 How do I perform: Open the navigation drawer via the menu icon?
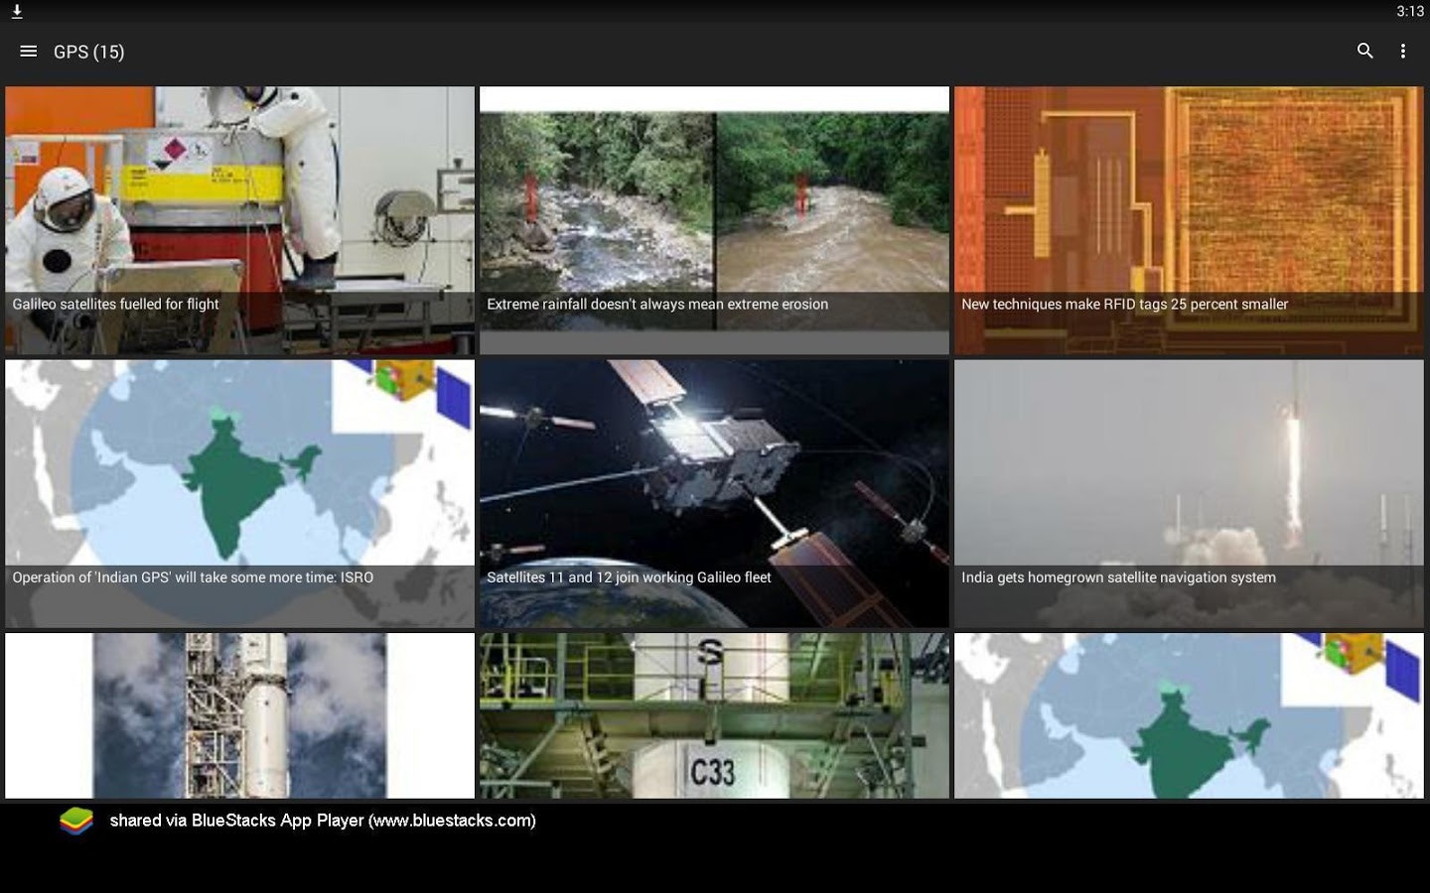click(28, 51)
